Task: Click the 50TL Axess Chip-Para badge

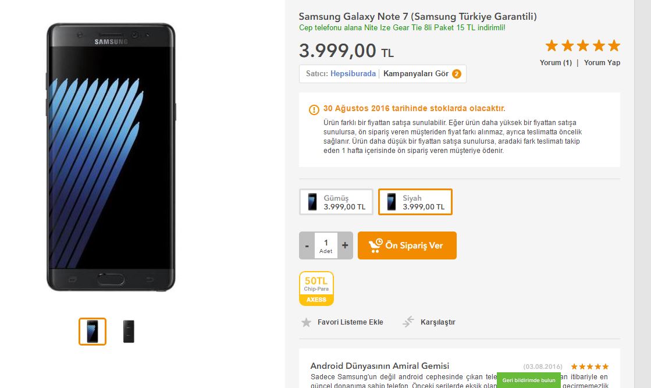Action: coord(316,289)
